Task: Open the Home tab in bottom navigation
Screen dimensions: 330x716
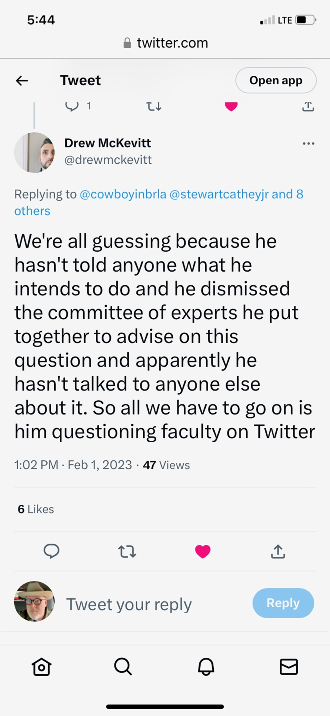Action: [x=41, y=667]
